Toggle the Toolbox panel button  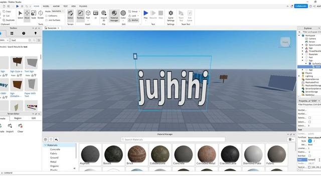click(80, 14)
